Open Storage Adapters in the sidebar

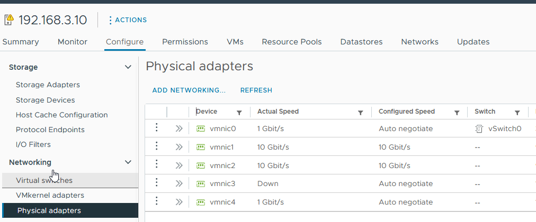click(48, 85)
